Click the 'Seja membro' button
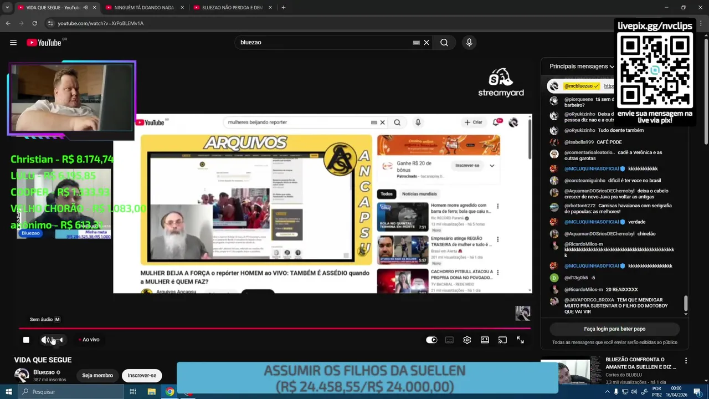 click(97, 376)
